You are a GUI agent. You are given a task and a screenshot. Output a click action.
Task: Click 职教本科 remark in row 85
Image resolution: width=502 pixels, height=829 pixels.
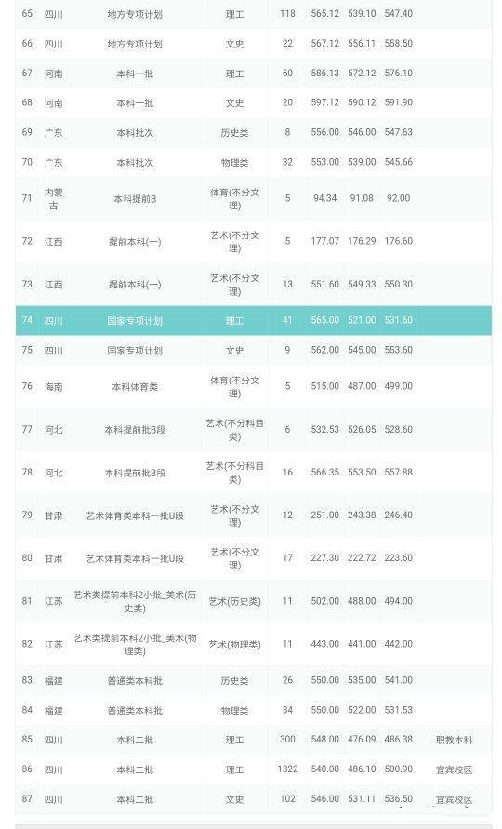tap(454, 740)
